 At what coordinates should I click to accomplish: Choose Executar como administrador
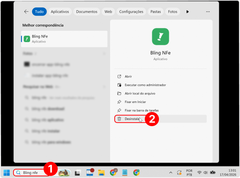pyautogui.click(x=160, y=85)
